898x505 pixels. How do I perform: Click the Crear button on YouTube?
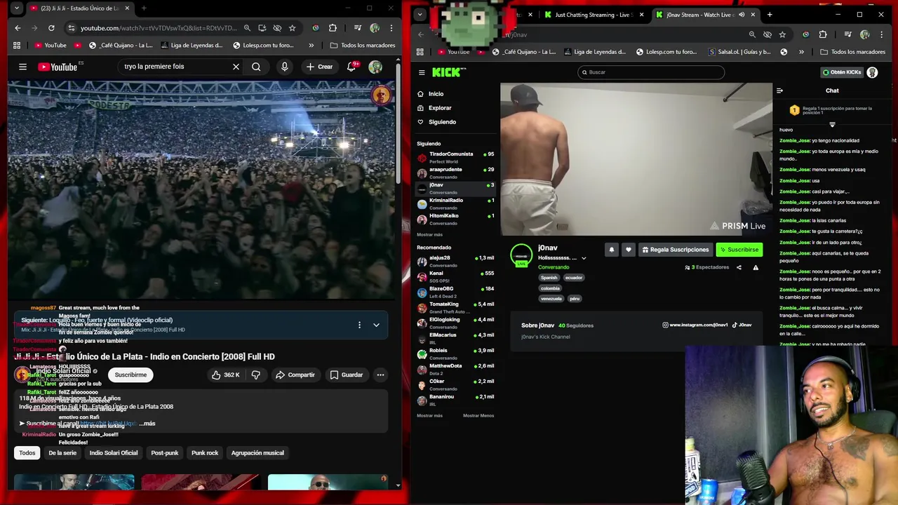pyautogui.click(x=319, y=67)
